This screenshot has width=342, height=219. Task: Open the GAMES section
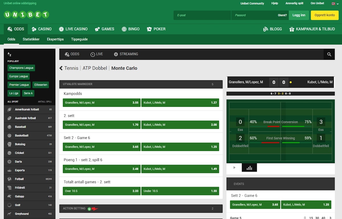105,29
